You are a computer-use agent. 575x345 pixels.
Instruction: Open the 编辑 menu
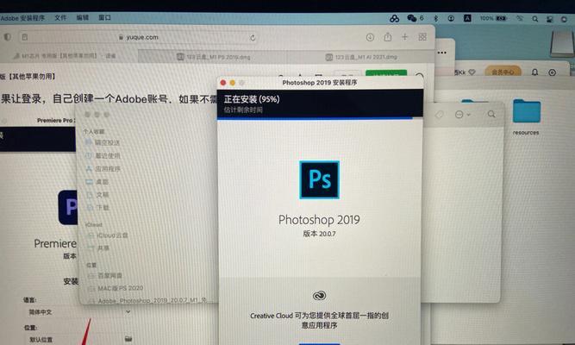83,17
